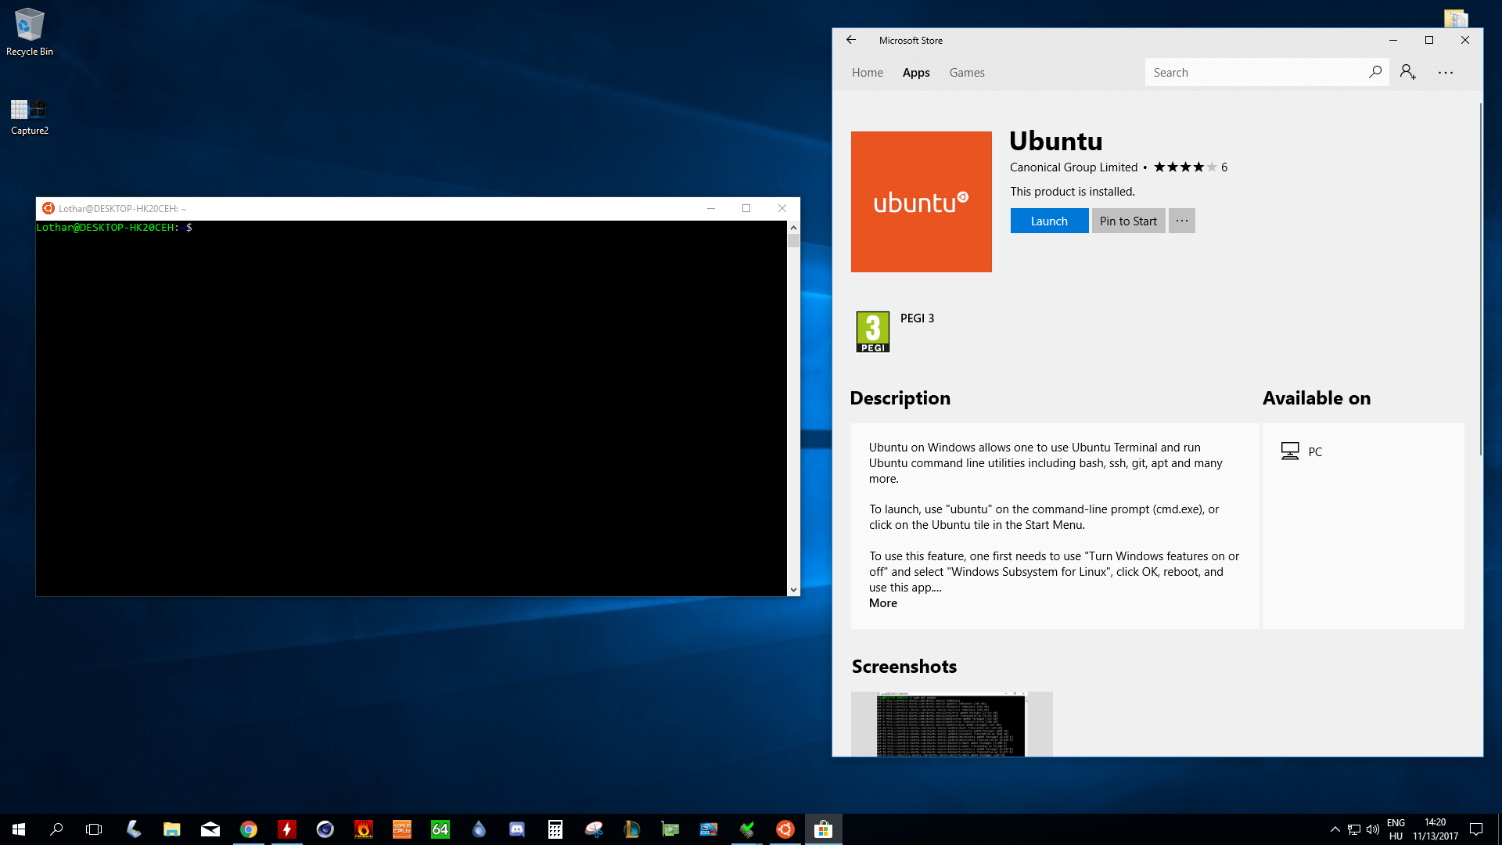Select the partially hidden desktop icon behind Store
Viewport: 1502px width, 845px height.
[x=1456, y=19]
